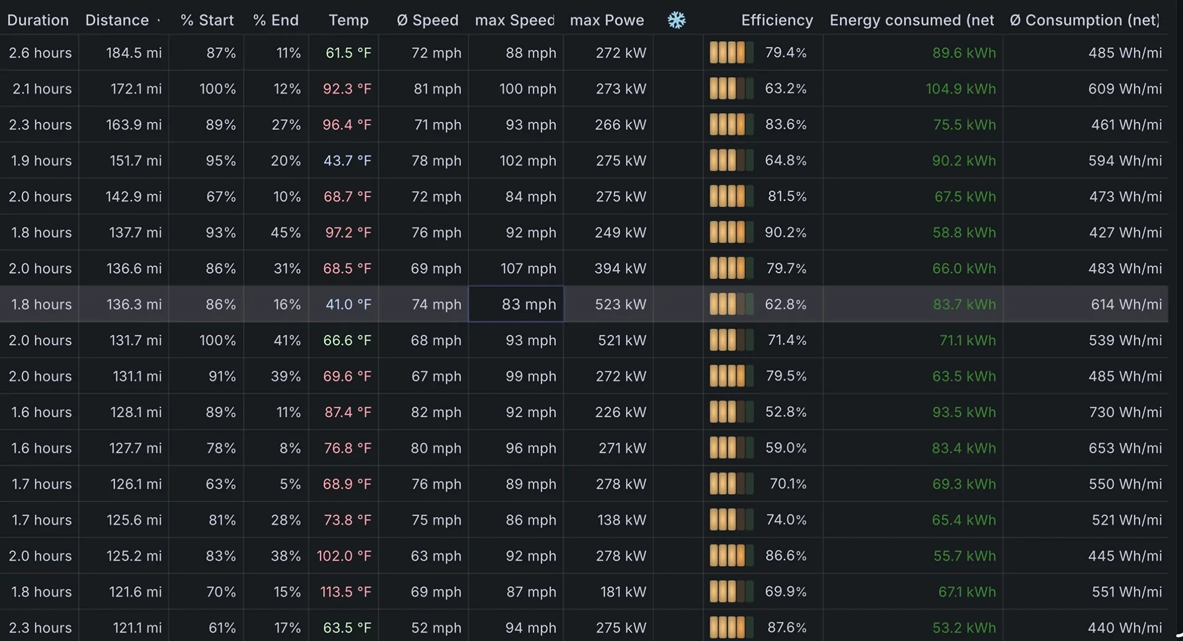Click the 104.9 kWh energy value
This screenshot has width=1183, height=641.
tap(961, 89)
